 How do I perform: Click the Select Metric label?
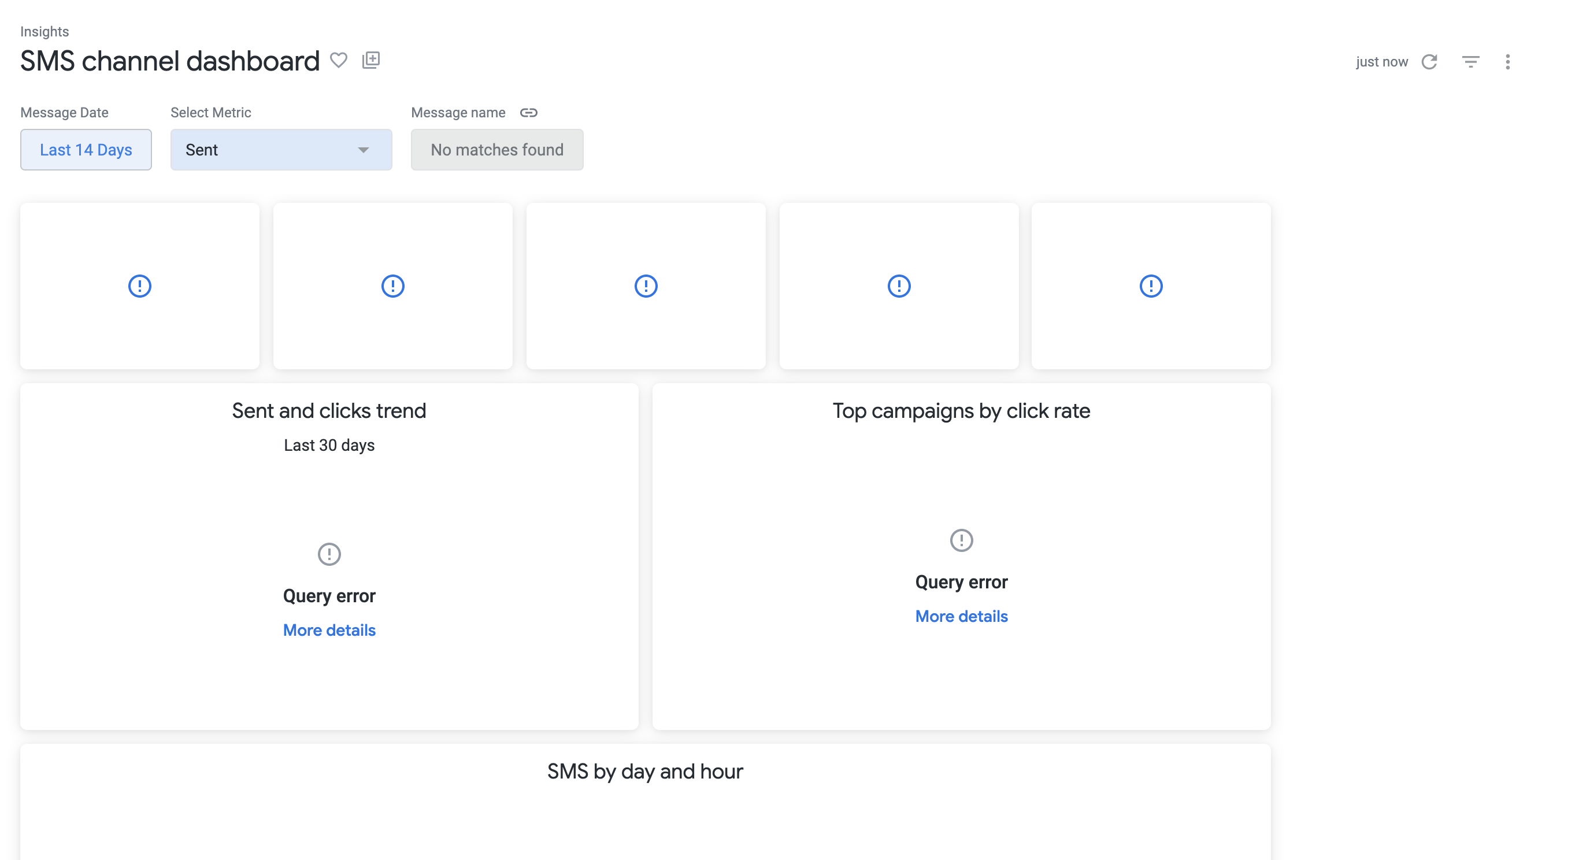click(x=210, y=112)
